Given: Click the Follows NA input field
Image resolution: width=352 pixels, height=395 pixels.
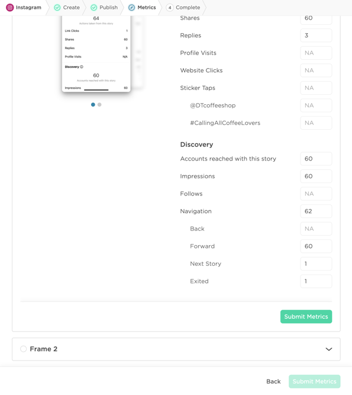Looking at the screenshot, I should 316,194.
